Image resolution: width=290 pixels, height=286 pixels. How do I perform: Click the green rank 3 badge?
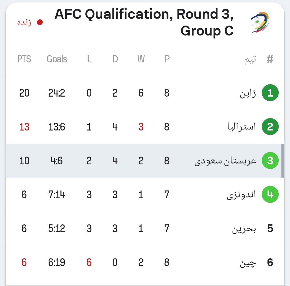coord(270,161)
